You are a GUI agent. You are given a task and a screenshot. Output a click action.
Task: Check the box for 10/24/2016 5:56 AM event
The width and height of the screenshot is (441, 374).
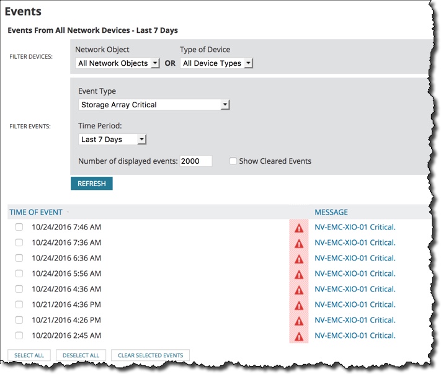[x=19, y=274]
